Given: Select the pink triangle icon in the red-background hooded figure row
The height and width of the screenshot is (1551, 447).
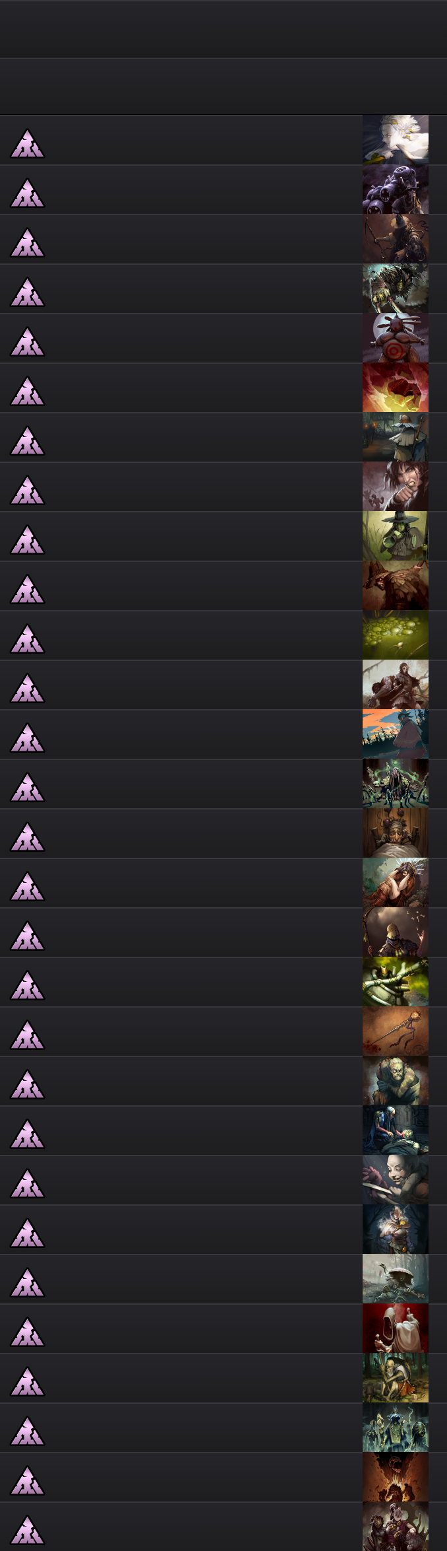Looking at the screenshot, I should (27, 1332).
